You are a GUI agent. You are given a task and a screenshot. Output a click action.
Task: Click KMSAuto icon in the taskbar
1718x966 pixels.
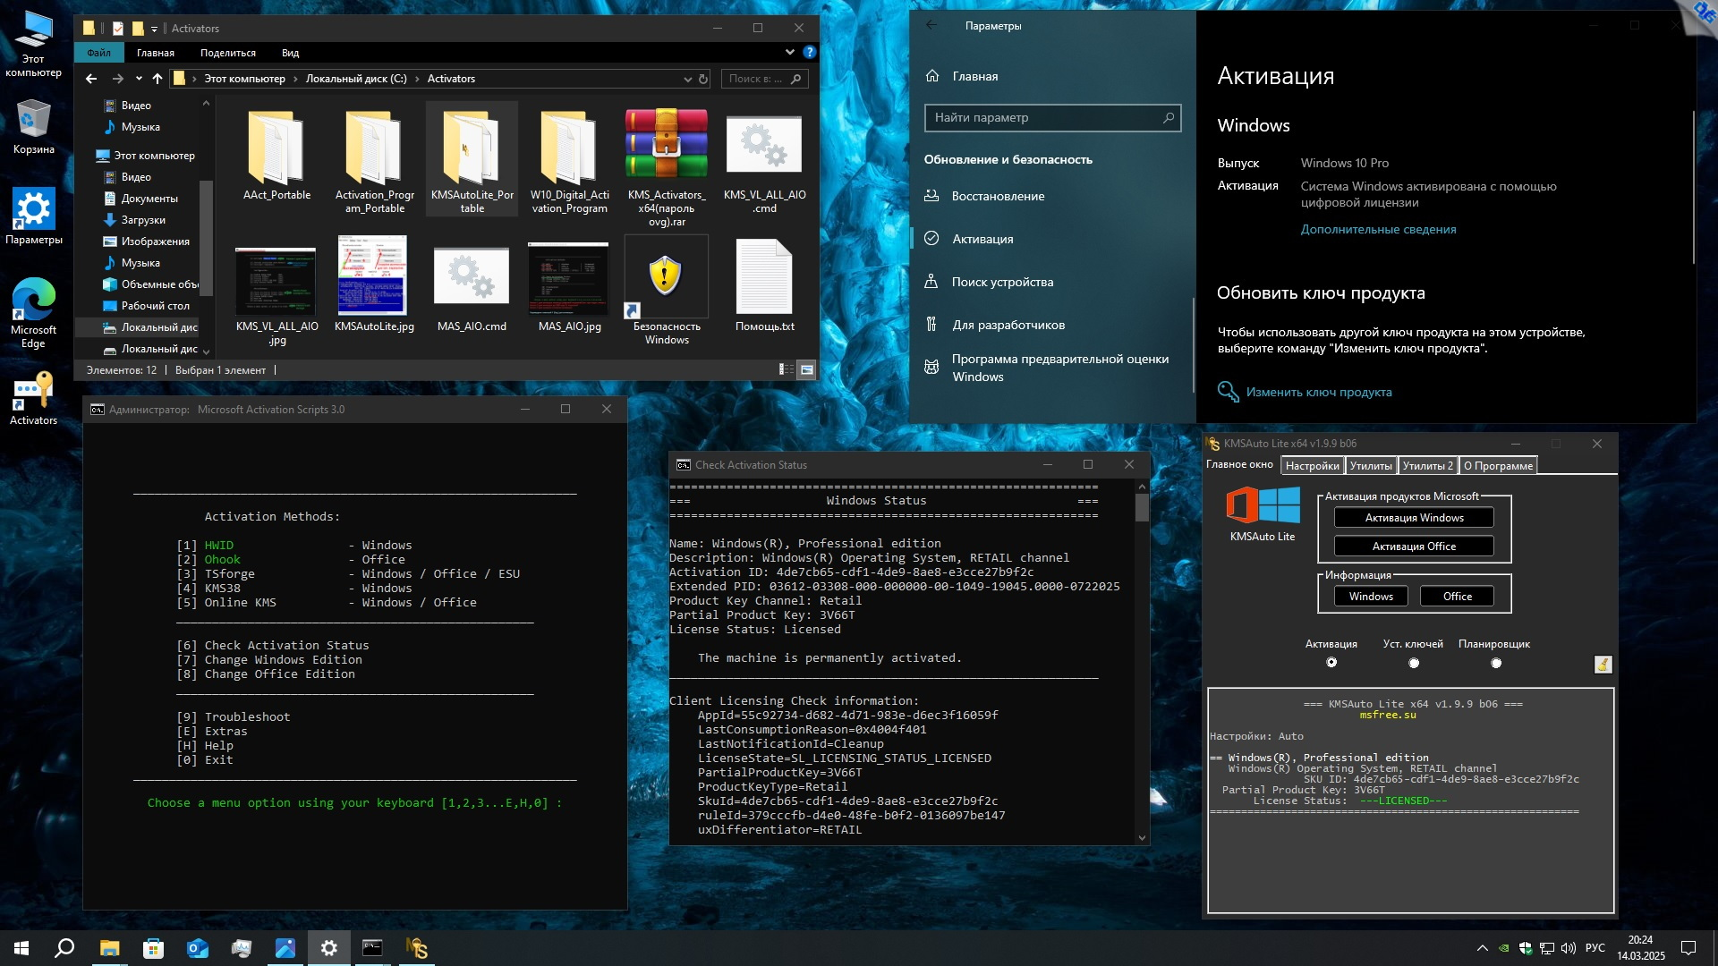417,948
